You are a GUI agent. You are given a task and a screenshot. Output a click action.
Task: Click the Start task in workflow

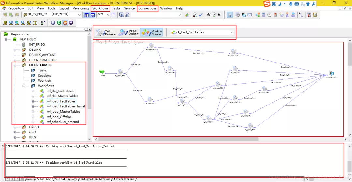click(102, 72)
